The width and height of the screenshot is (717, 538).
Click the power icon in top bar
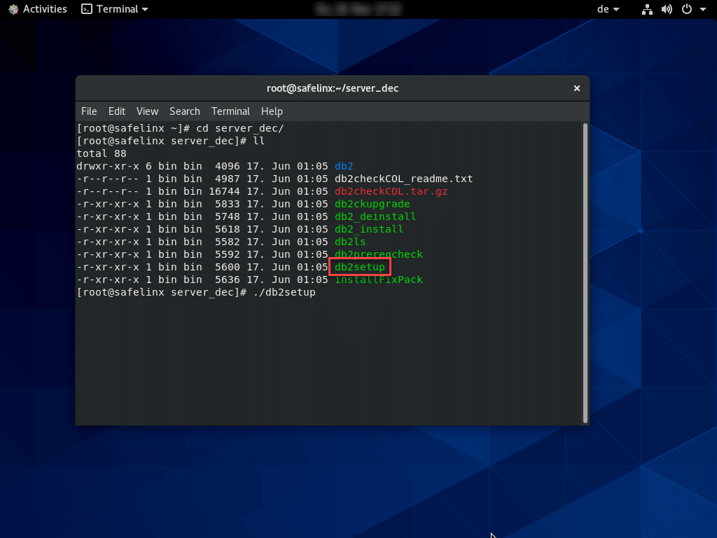687,9
